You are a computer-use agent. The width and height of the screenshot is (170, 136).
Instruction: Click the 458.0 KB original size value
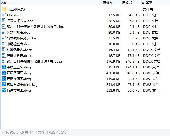coord(113,73)
